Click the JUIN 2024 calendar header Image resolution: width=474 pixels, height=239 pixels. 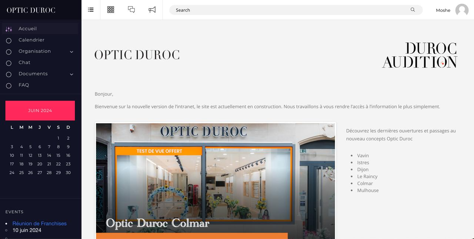point(40,110)
